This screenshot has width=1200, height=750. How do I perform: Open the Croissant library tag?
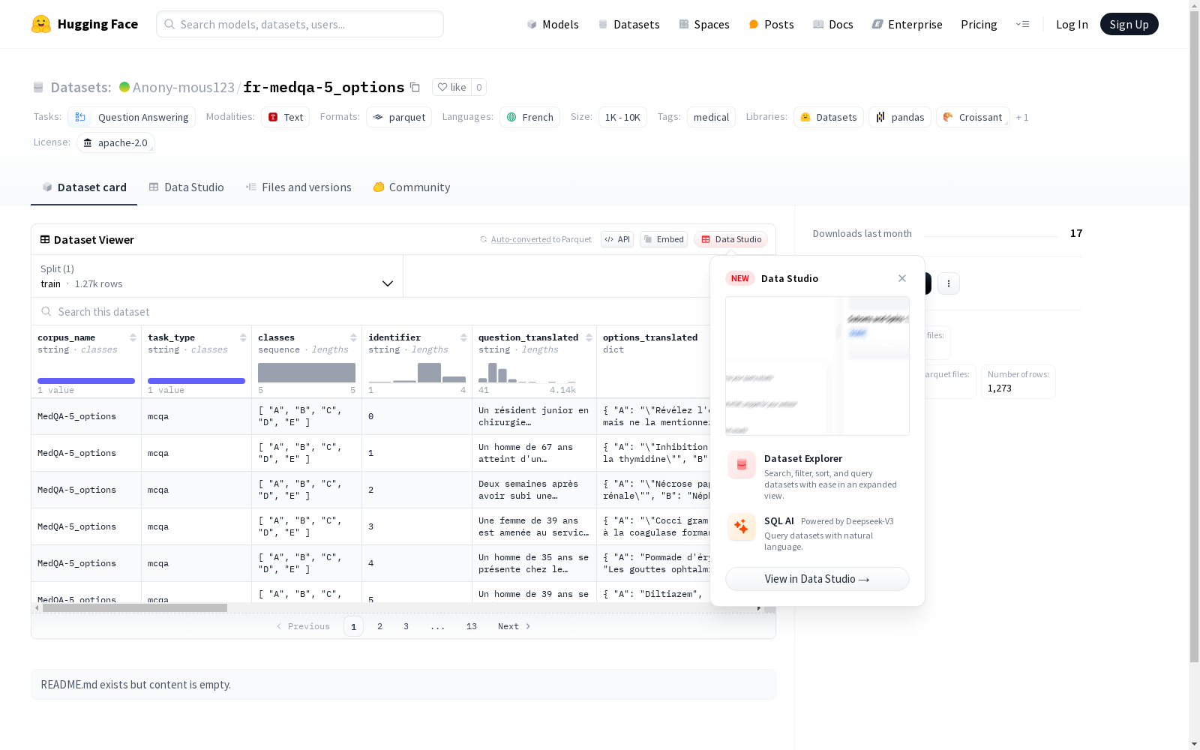973,117
